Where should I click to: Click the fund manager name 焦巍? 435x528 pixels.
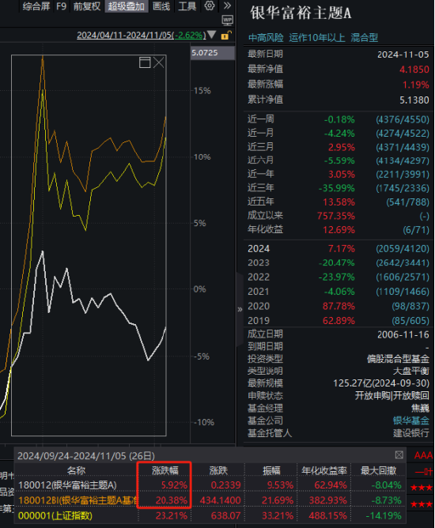pos(420,408)
